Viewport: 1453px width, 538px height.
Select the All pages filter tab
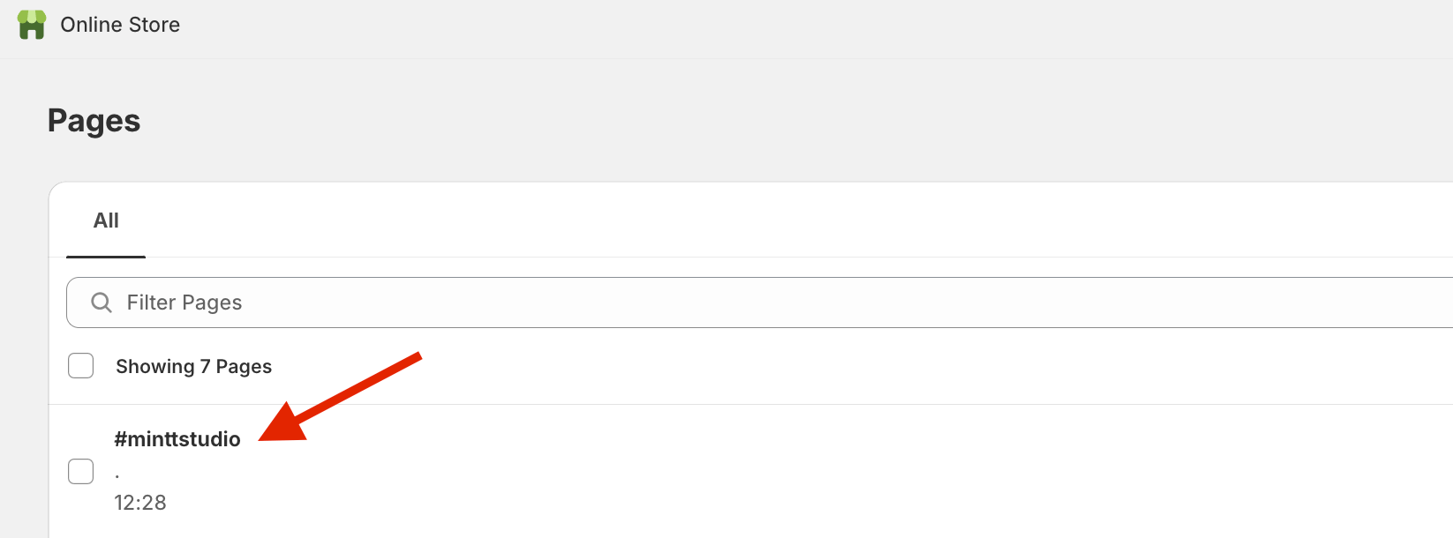106,220
